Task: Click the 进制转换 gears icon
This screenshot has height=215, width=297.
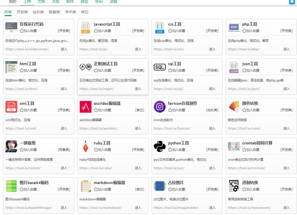Action: [234, 186]
